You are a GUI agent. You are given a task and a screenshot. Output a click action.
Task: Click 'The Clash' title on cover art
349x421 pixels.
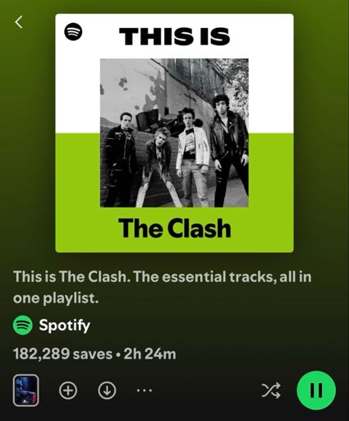coord(175,229)
